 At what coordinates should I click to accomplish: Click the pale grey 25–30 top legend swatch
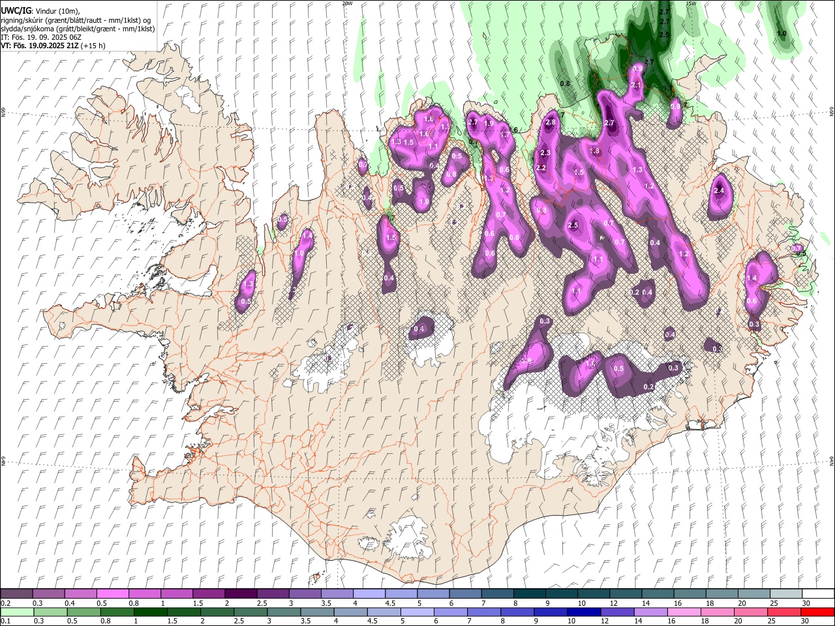(785, 594)
